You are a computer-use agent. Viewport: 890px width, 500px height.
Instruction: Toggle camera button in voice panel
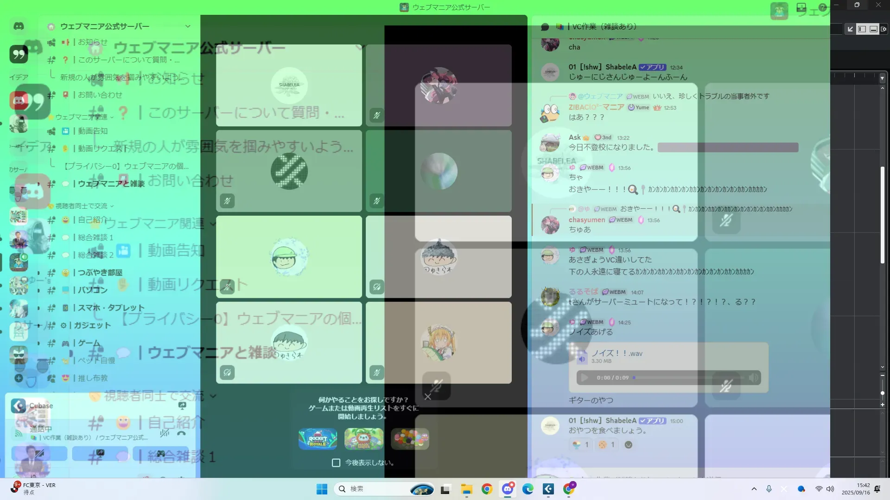pyautogui.click(x=39, y=453)
